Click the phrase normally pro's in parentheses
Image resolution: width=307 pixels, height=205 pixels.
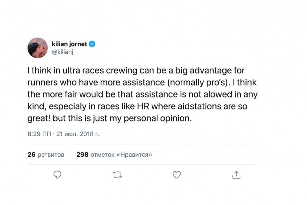tap(197, 83)
